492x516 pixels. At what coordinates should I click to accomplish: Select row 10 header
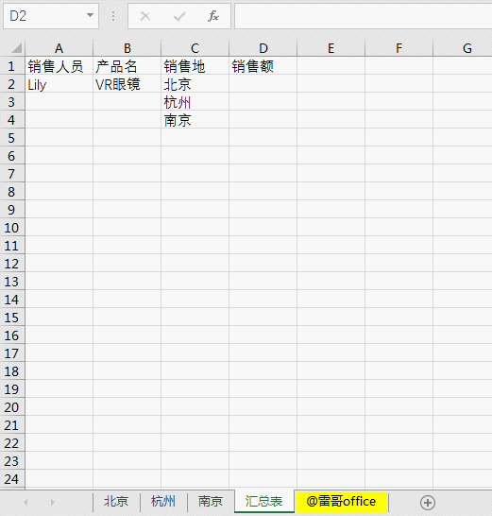click(12, 228)
